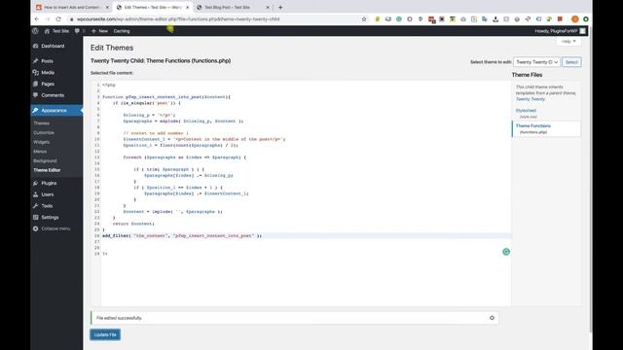Open Media in admin sidebar
The height and width of the screenshot is (350, 623).
(48, 73)
